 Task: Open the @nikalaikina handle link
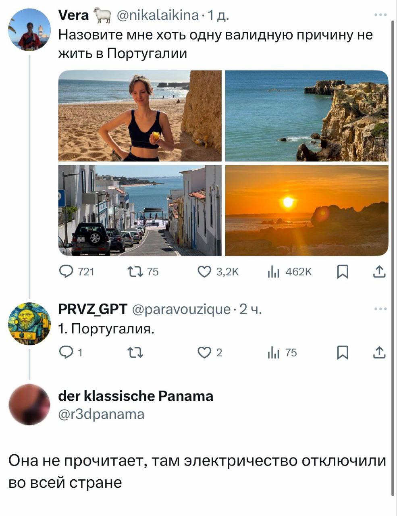(x=157, y=15)
